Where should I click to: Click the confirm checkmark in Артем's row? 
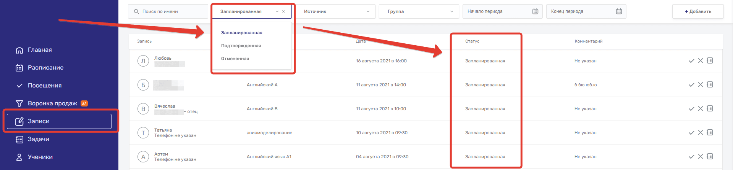click(691, 157)
